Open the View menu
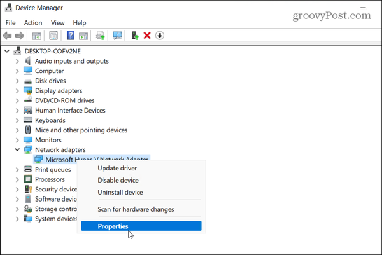Screen dimensions: 382x255 coord(57,23)
